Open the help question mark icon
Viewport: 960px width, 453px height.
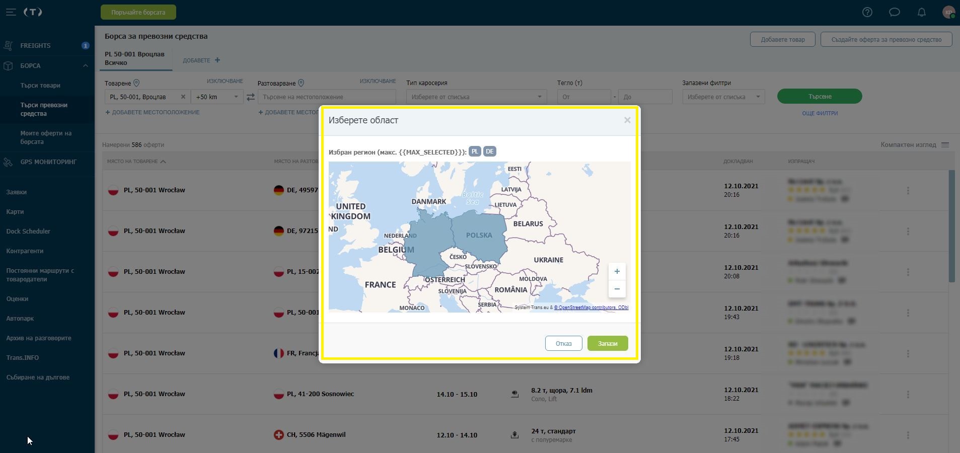click(867, 13)
